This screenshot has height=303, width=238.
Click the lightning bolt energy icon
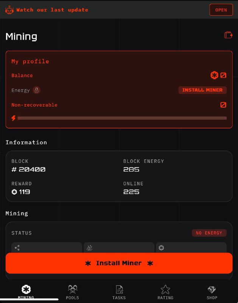(13, 118)
